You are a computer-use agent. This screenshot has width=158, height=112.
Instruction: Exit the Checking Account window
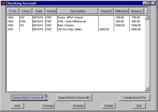pyautogui.click(x=139, y=106)
